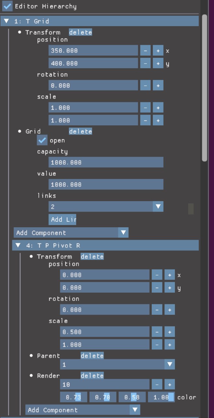
Task: Click the Grid capacity field 1000.000
Action: (x=106, y=162)
